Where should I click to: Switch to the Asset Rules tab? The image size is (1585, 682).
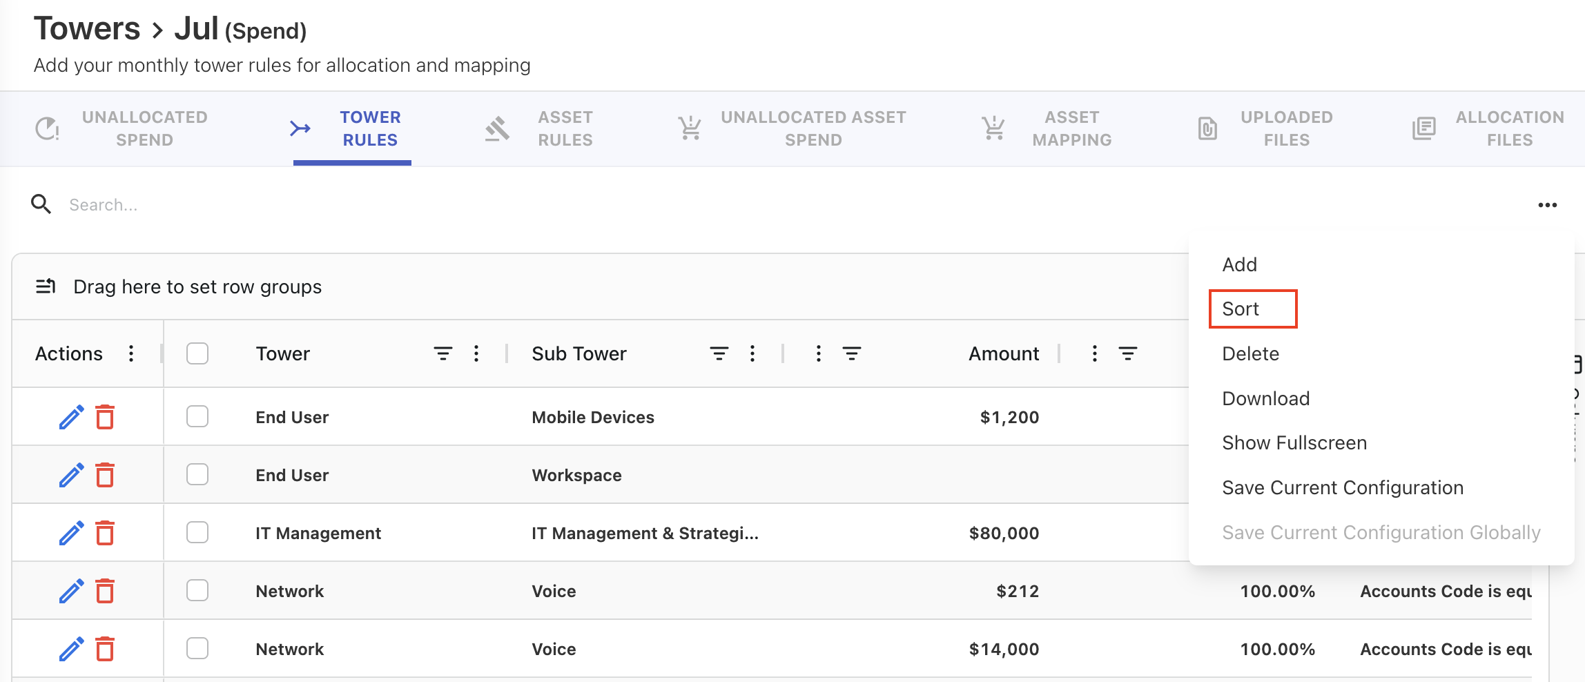[540, 128]
